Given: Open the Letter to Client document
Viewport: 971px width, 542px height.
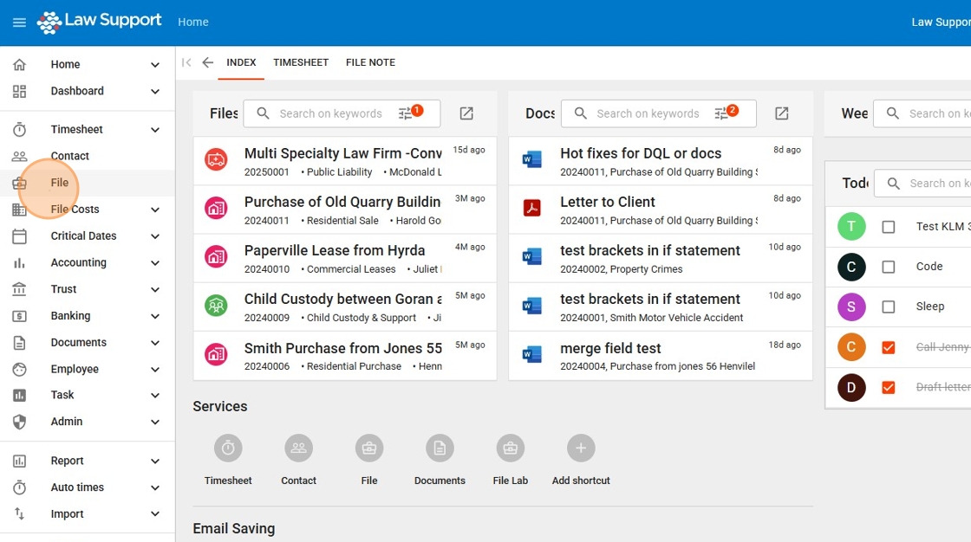Looking at the screenshot, I should pyautogui.click(x=608, y=202).
